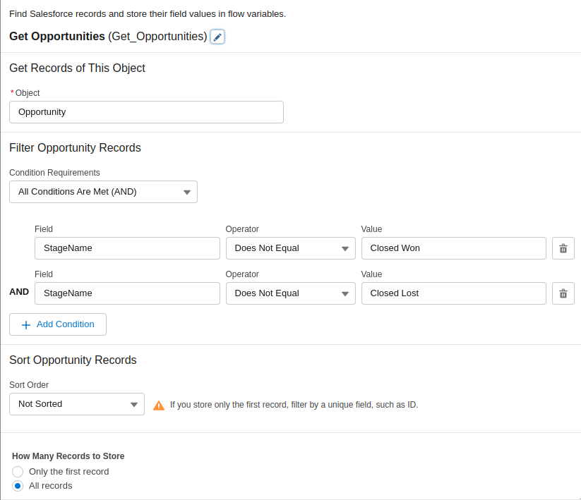Delete the Closed Lost condition using its trash icon
The height and width of the screenshot is (500, 581).
pos(563,293)
